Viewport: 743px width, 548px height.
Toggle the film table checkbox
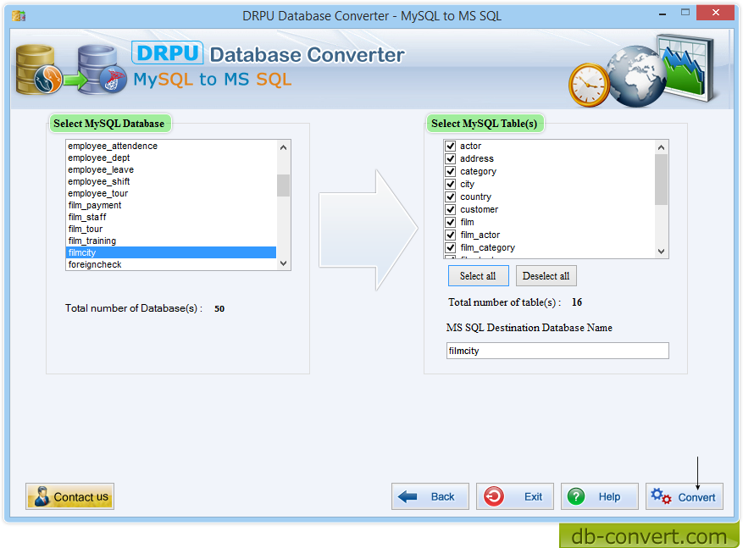[x=450, y=222]
